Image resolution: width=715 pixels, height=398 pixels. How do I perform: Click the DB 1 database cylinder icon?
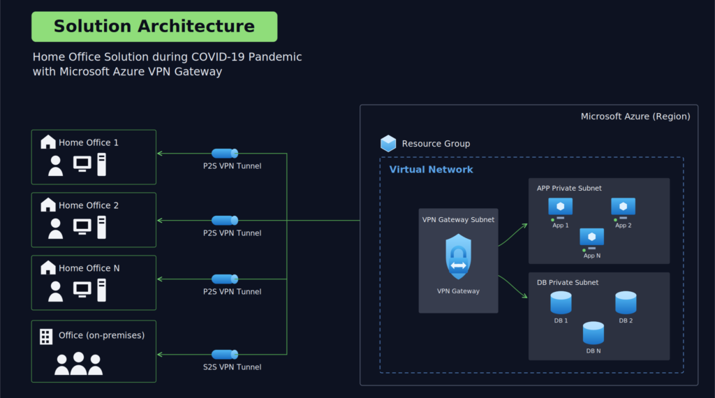[561, 303]
